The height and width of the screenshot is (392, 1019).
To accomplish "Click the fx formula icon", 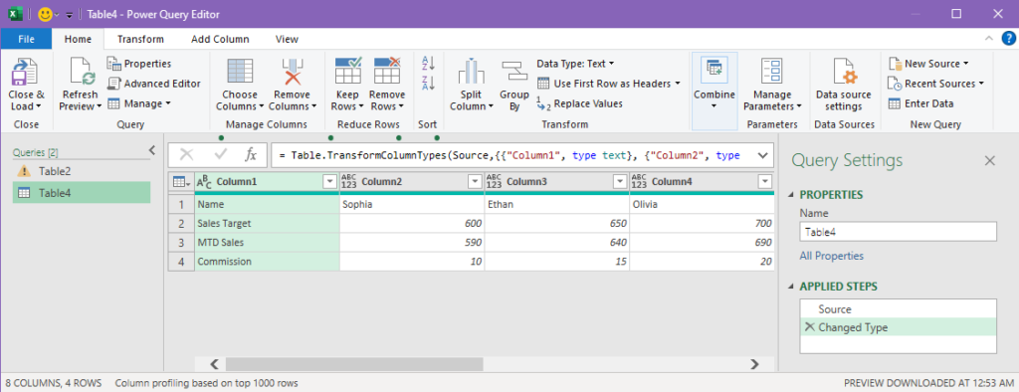I will tap(251, 155).
